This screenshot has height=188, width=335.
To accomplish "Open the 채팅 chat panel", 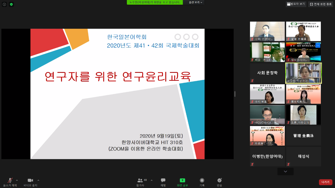I will point(163,182).
